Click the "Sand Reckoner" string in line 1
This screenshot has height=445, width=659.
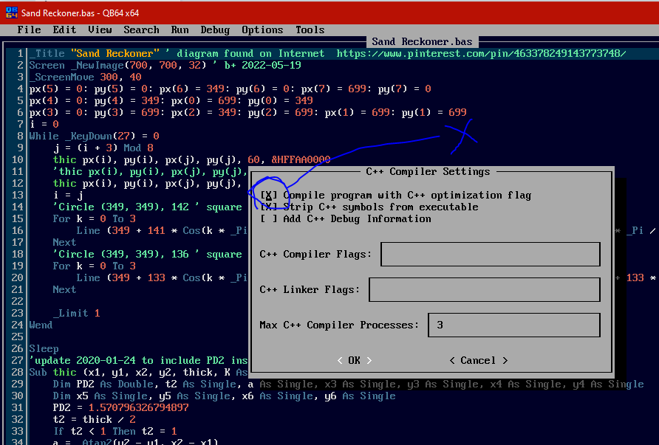(x=115, y=53)
